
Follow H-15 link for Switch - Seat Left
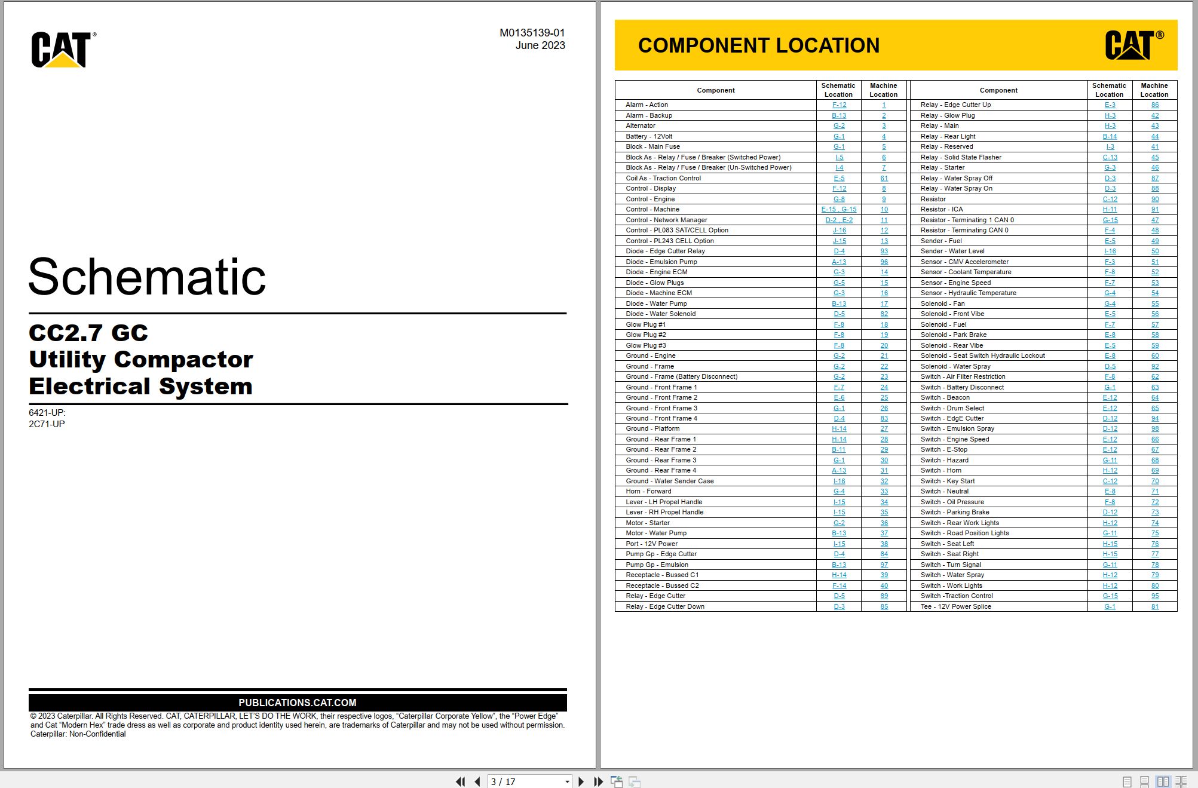1110,544
